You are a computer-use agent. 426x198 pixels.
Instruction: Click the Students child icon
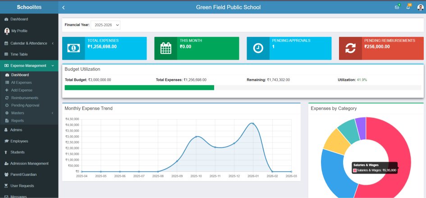(x=6, y=152)
